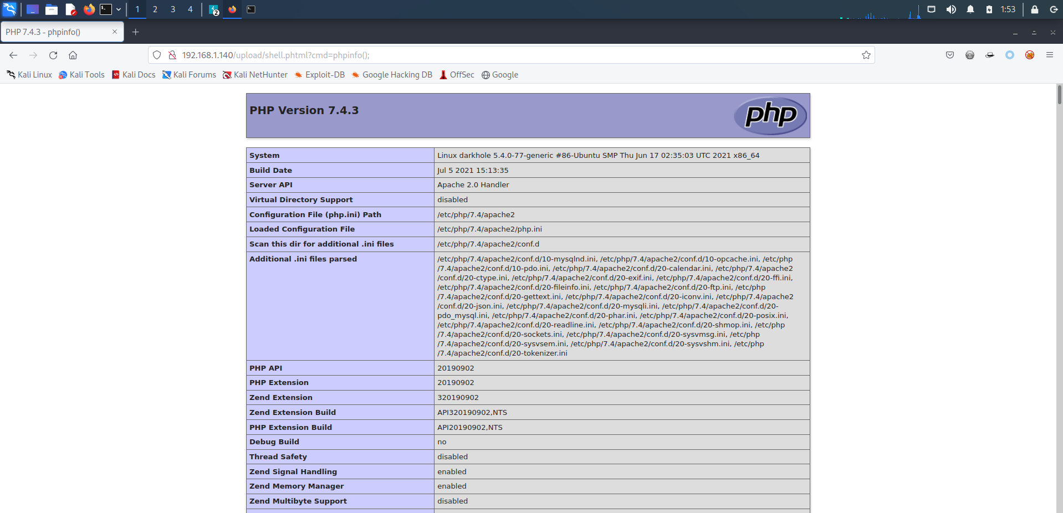Viewport: 1063px width, 513px height.
Task: Click the hat extension icon
Action: (990, 55)
